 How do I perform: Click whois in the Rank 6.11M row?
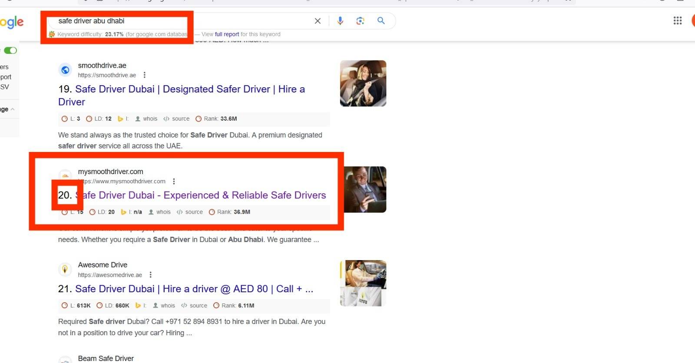tap(164, 306)
